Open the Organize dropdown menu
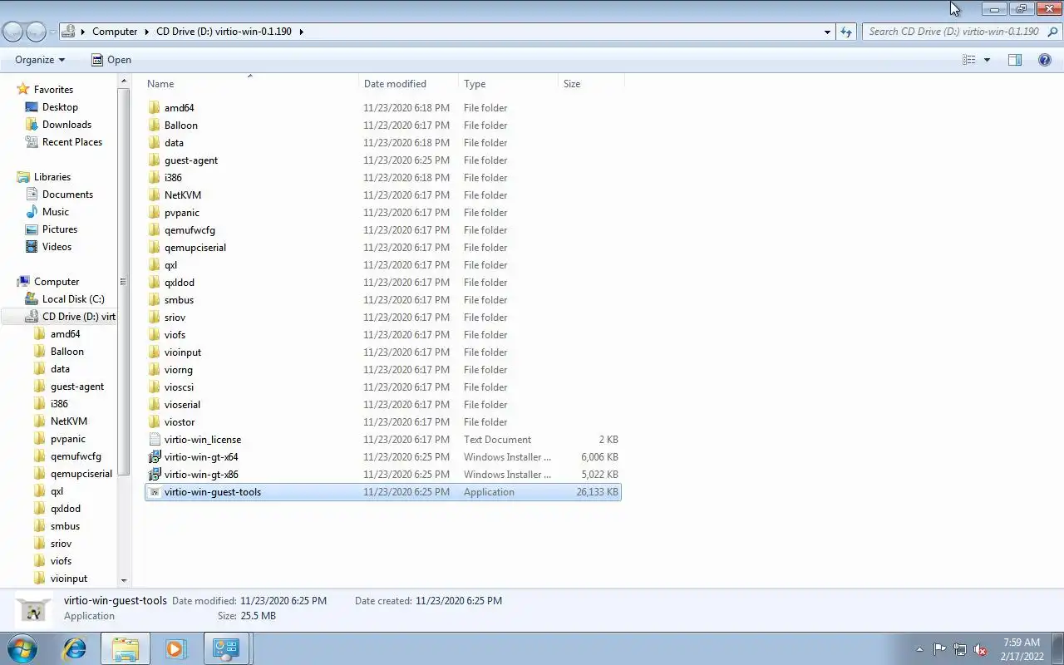 pyautogui.click(x=40, y=60)
